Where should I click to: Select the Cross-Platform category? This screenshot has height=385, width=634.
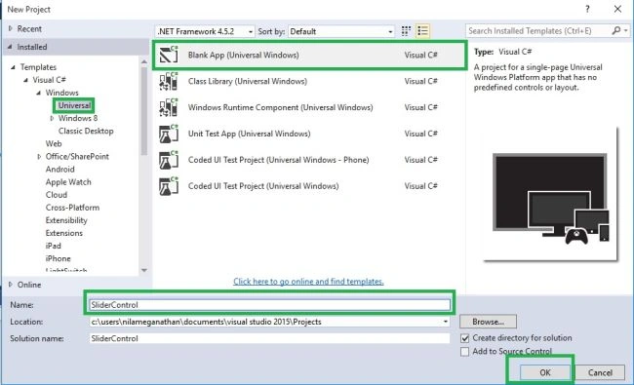[x=72, y=208]
